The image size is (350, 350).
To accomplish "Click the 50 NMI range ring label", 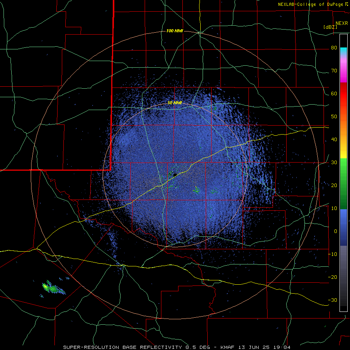I will (x=175, y=103).
